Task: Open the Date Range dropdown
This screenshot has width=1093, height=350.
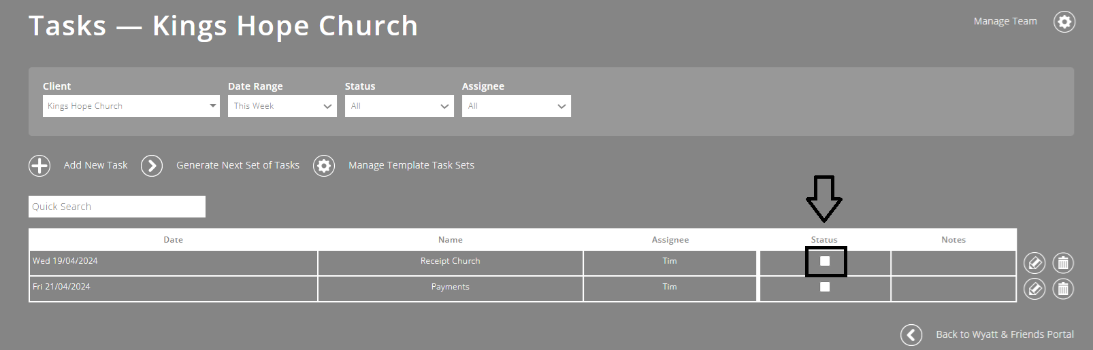Action: pyautogui.click(x=282, y=106)
